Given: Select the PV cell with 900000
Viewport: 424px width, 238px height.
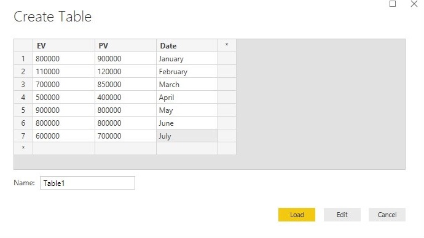Looking at the screenshot, I should point(125,58).
